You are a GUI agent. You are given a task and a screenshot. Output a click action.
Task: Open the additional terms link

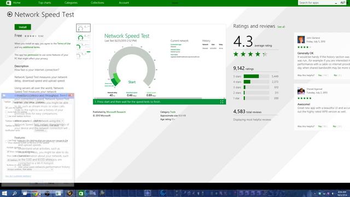(31, 48)
